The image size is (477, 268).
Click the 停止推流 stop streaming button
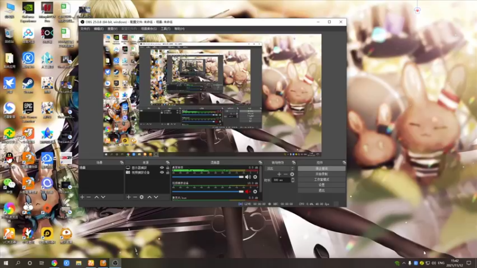(321, 169)
